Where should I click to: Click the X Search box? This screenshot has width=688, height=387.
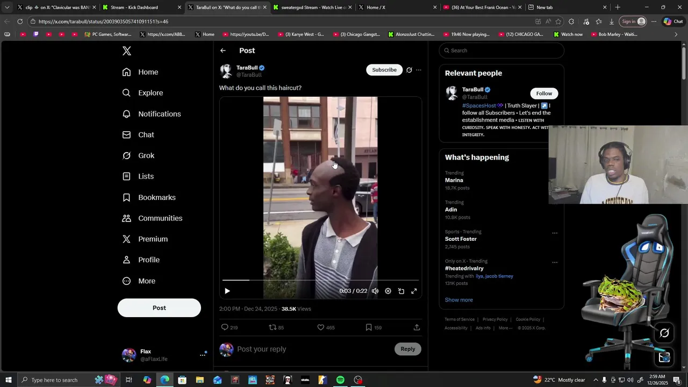point(501,51)
